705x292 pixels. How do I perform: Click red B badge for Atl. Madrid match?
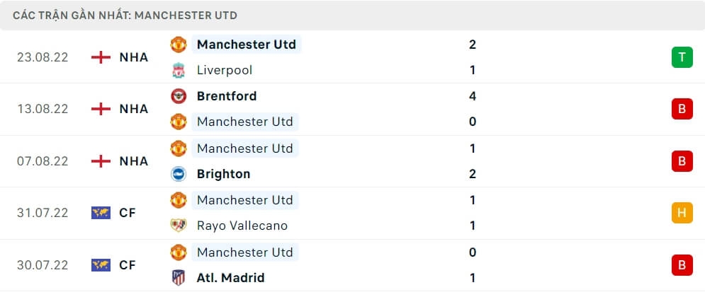click(682, 265)
